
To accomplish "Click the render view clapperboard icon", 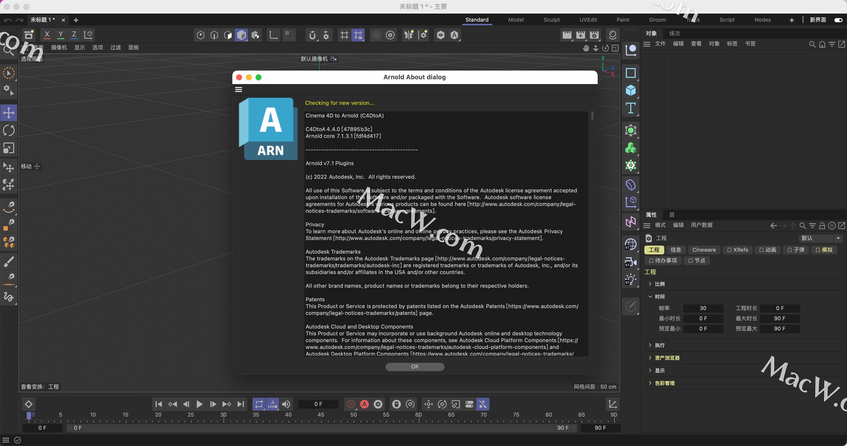I will pos(567,35).
